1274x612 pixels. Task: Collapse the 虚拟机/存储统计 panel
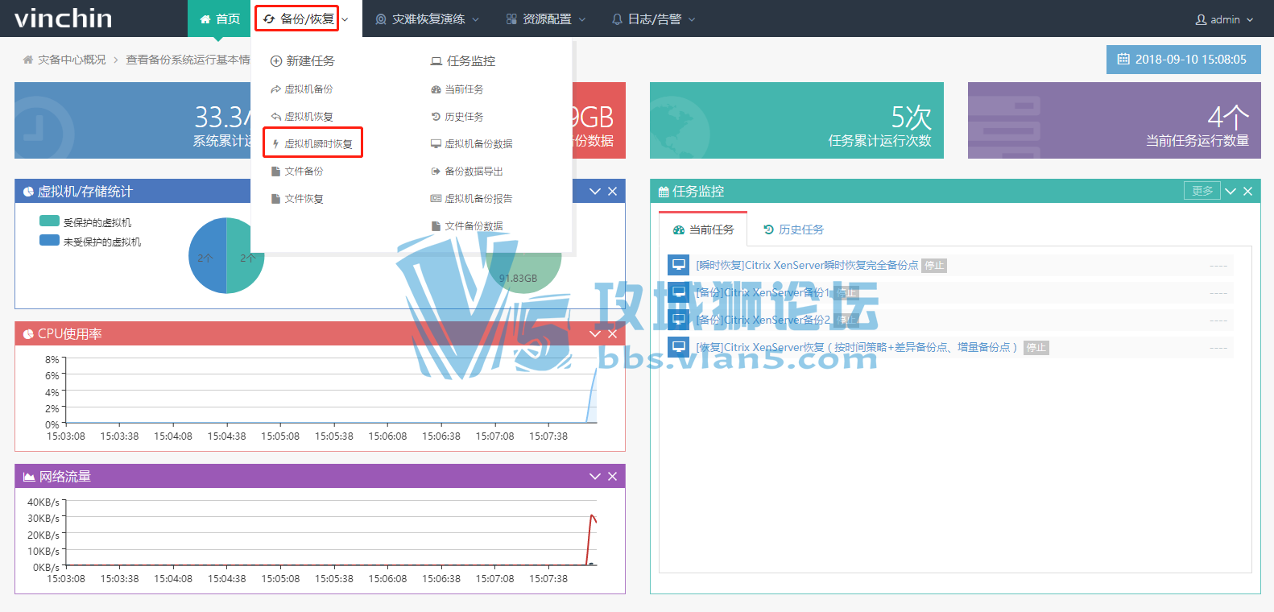coord(595,192)
